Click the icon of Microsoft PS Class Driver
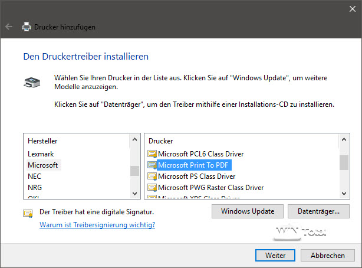 click(152, 177)
